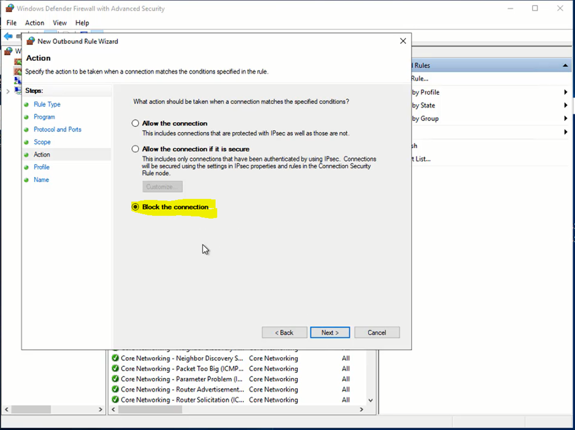575x430 pixels.
Task: Open the unlabeled submenu arrow below by Group
Action: click(x=566, y=132)
